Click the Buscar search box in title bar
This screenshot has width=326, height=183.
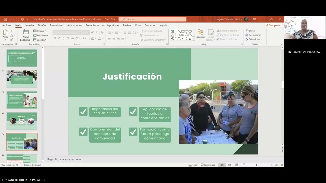pyautogui.click(x=153, y=19)
